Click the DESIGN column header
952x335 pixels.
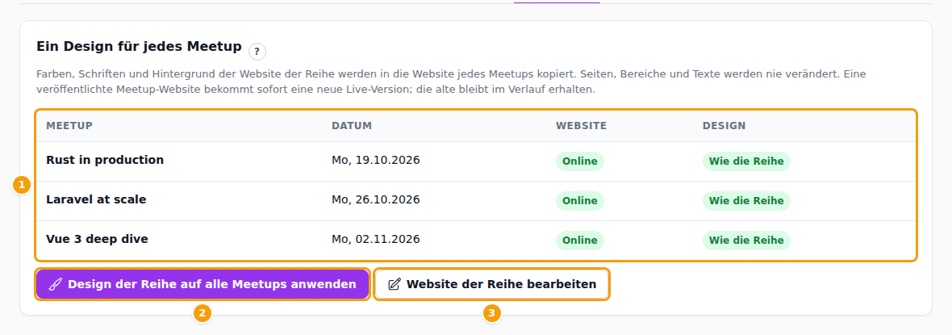[724, 126]
